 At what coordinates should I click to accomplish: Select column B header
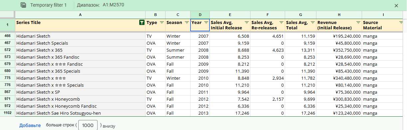(x=155, y=15)
